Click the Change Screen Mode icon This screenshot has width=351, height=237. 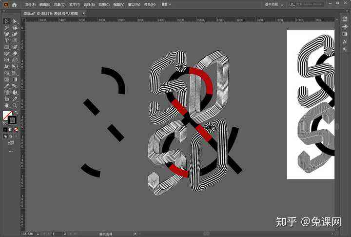coord(11,143)
